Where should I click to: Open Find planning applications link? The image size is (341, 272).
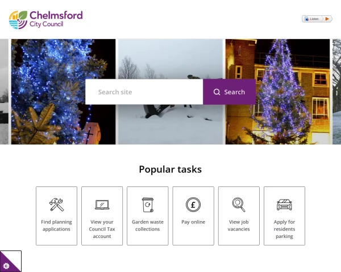click(56, 226)
